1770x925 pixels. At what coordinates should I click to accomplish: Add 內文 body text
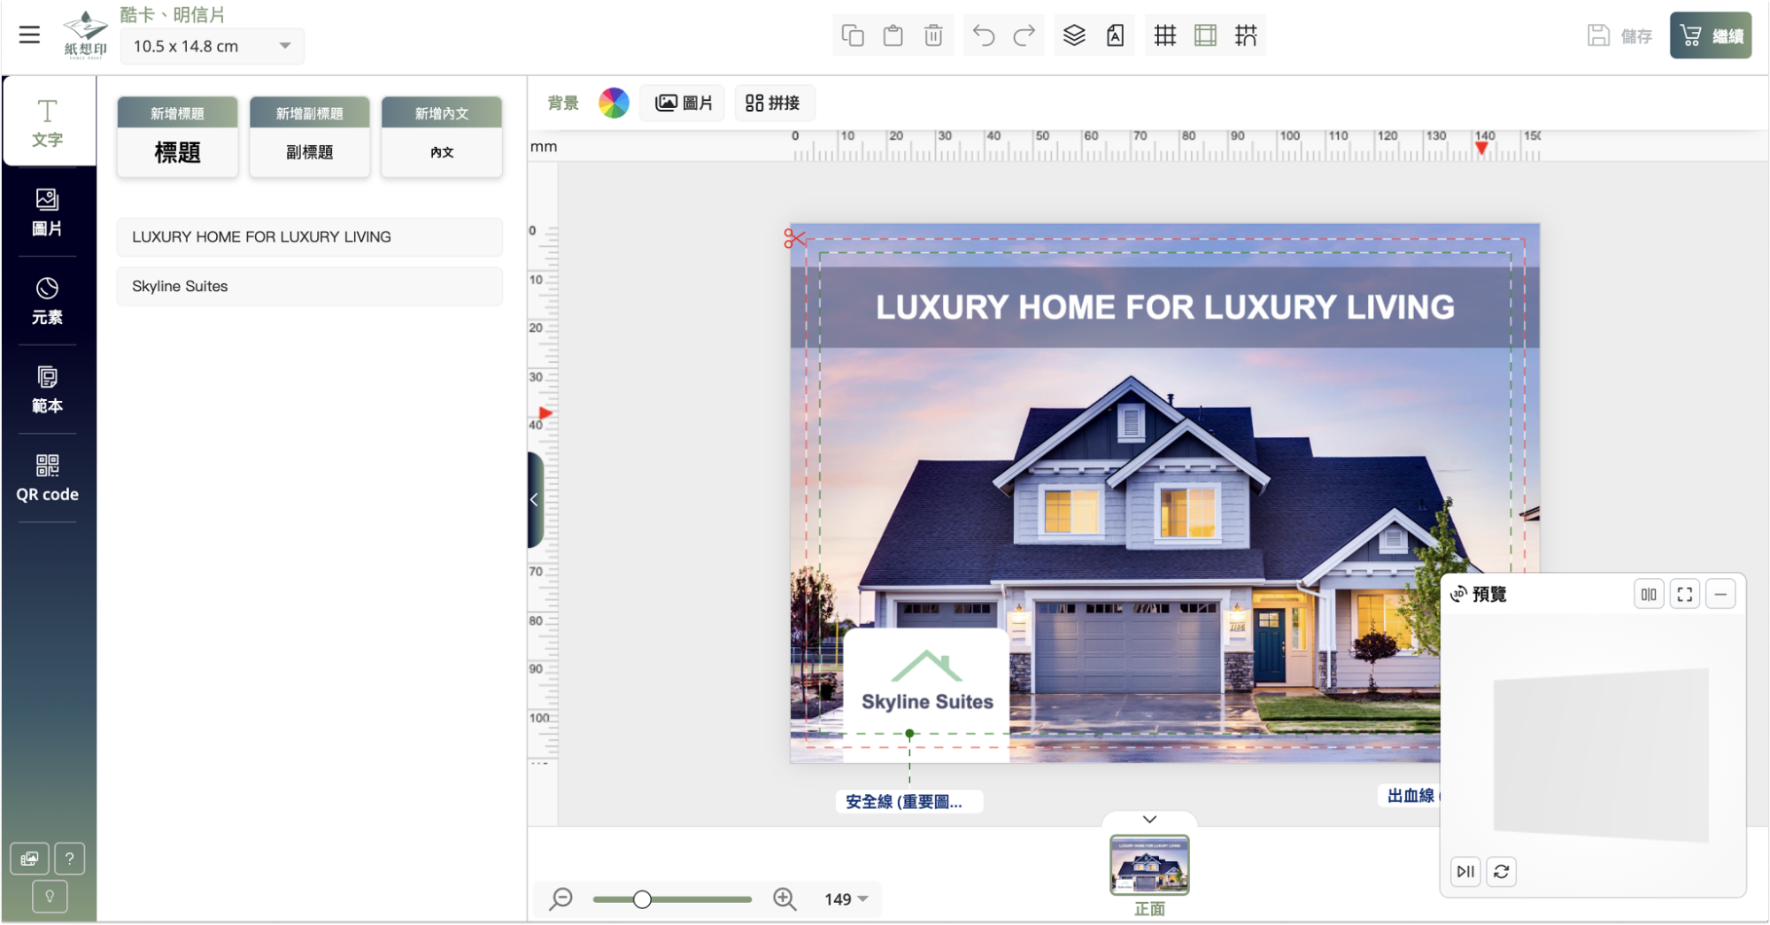(442, 137)
